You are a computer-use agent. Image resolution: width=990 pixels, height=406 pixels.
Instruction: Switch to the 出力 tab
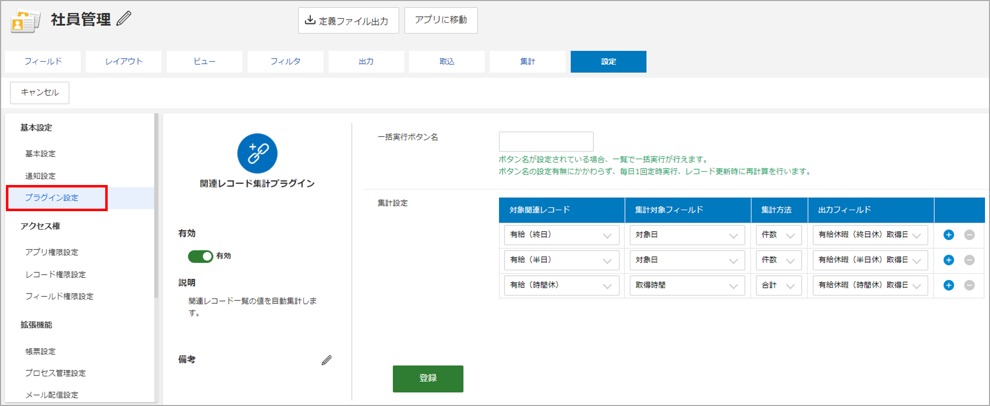366,62
